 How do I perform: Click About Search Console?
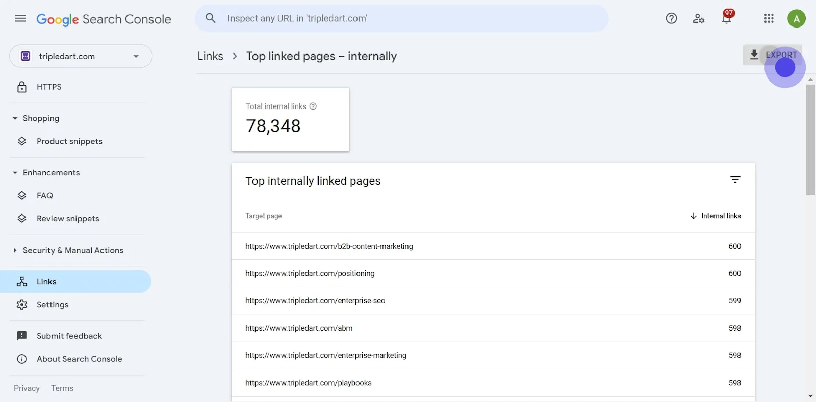[80, 359]
